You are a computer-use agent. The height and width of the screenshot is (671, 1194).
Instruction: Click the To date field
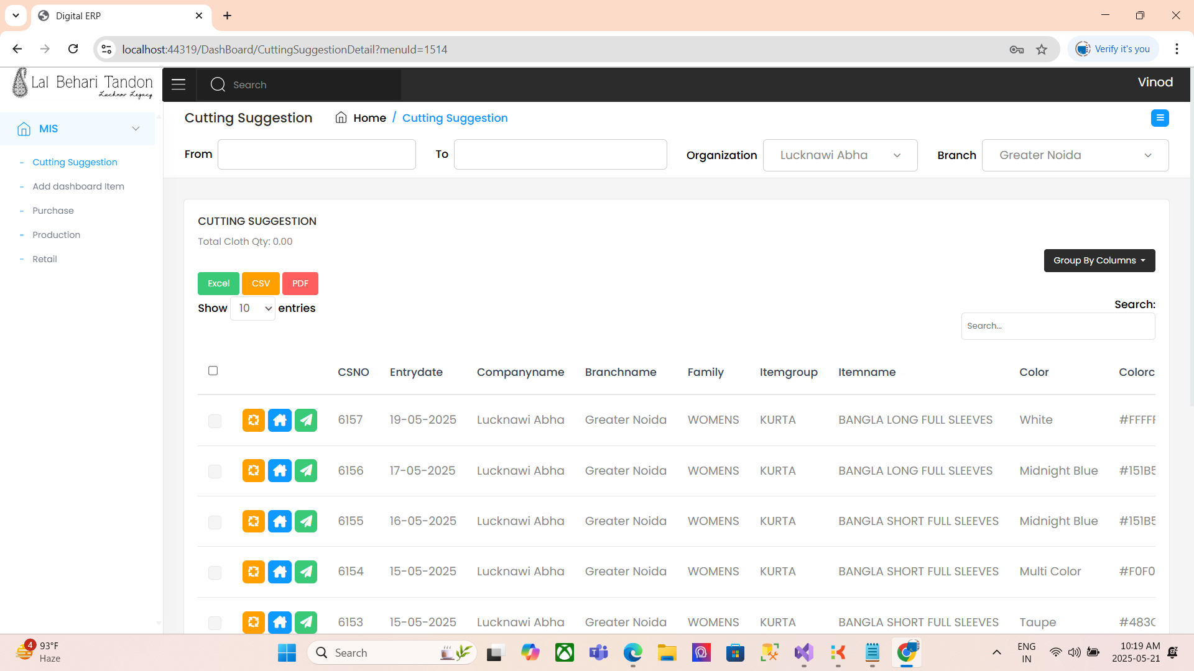[x=560, y=154]
